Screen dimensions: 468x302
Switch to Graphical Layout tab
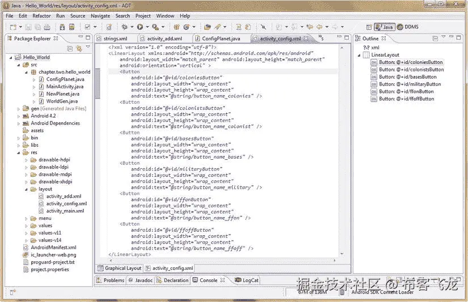pos(119,268)
